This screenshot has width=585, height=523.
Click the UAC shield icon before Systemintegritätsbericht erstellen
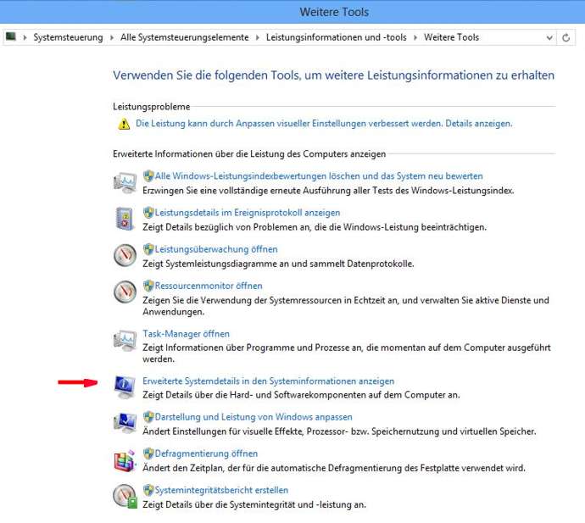[148, 490]
